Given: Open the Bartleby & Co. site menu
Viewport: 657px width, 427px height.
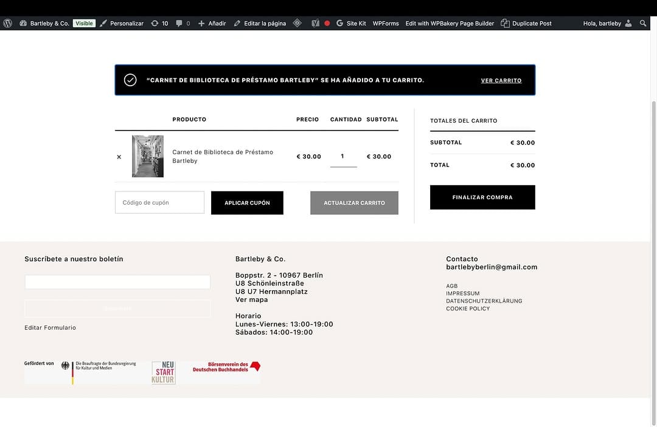Looking at the screenshot, I should [44, 24].
